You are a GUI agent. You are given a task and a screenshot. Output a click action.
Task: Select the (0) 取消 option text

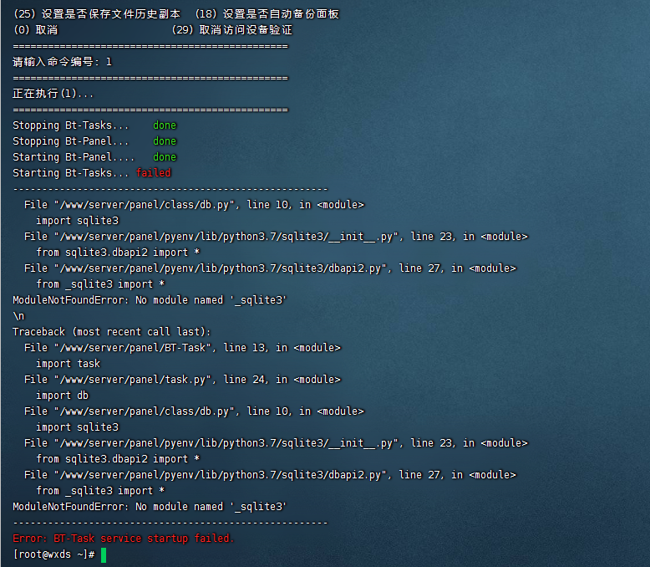pos(35,30)
